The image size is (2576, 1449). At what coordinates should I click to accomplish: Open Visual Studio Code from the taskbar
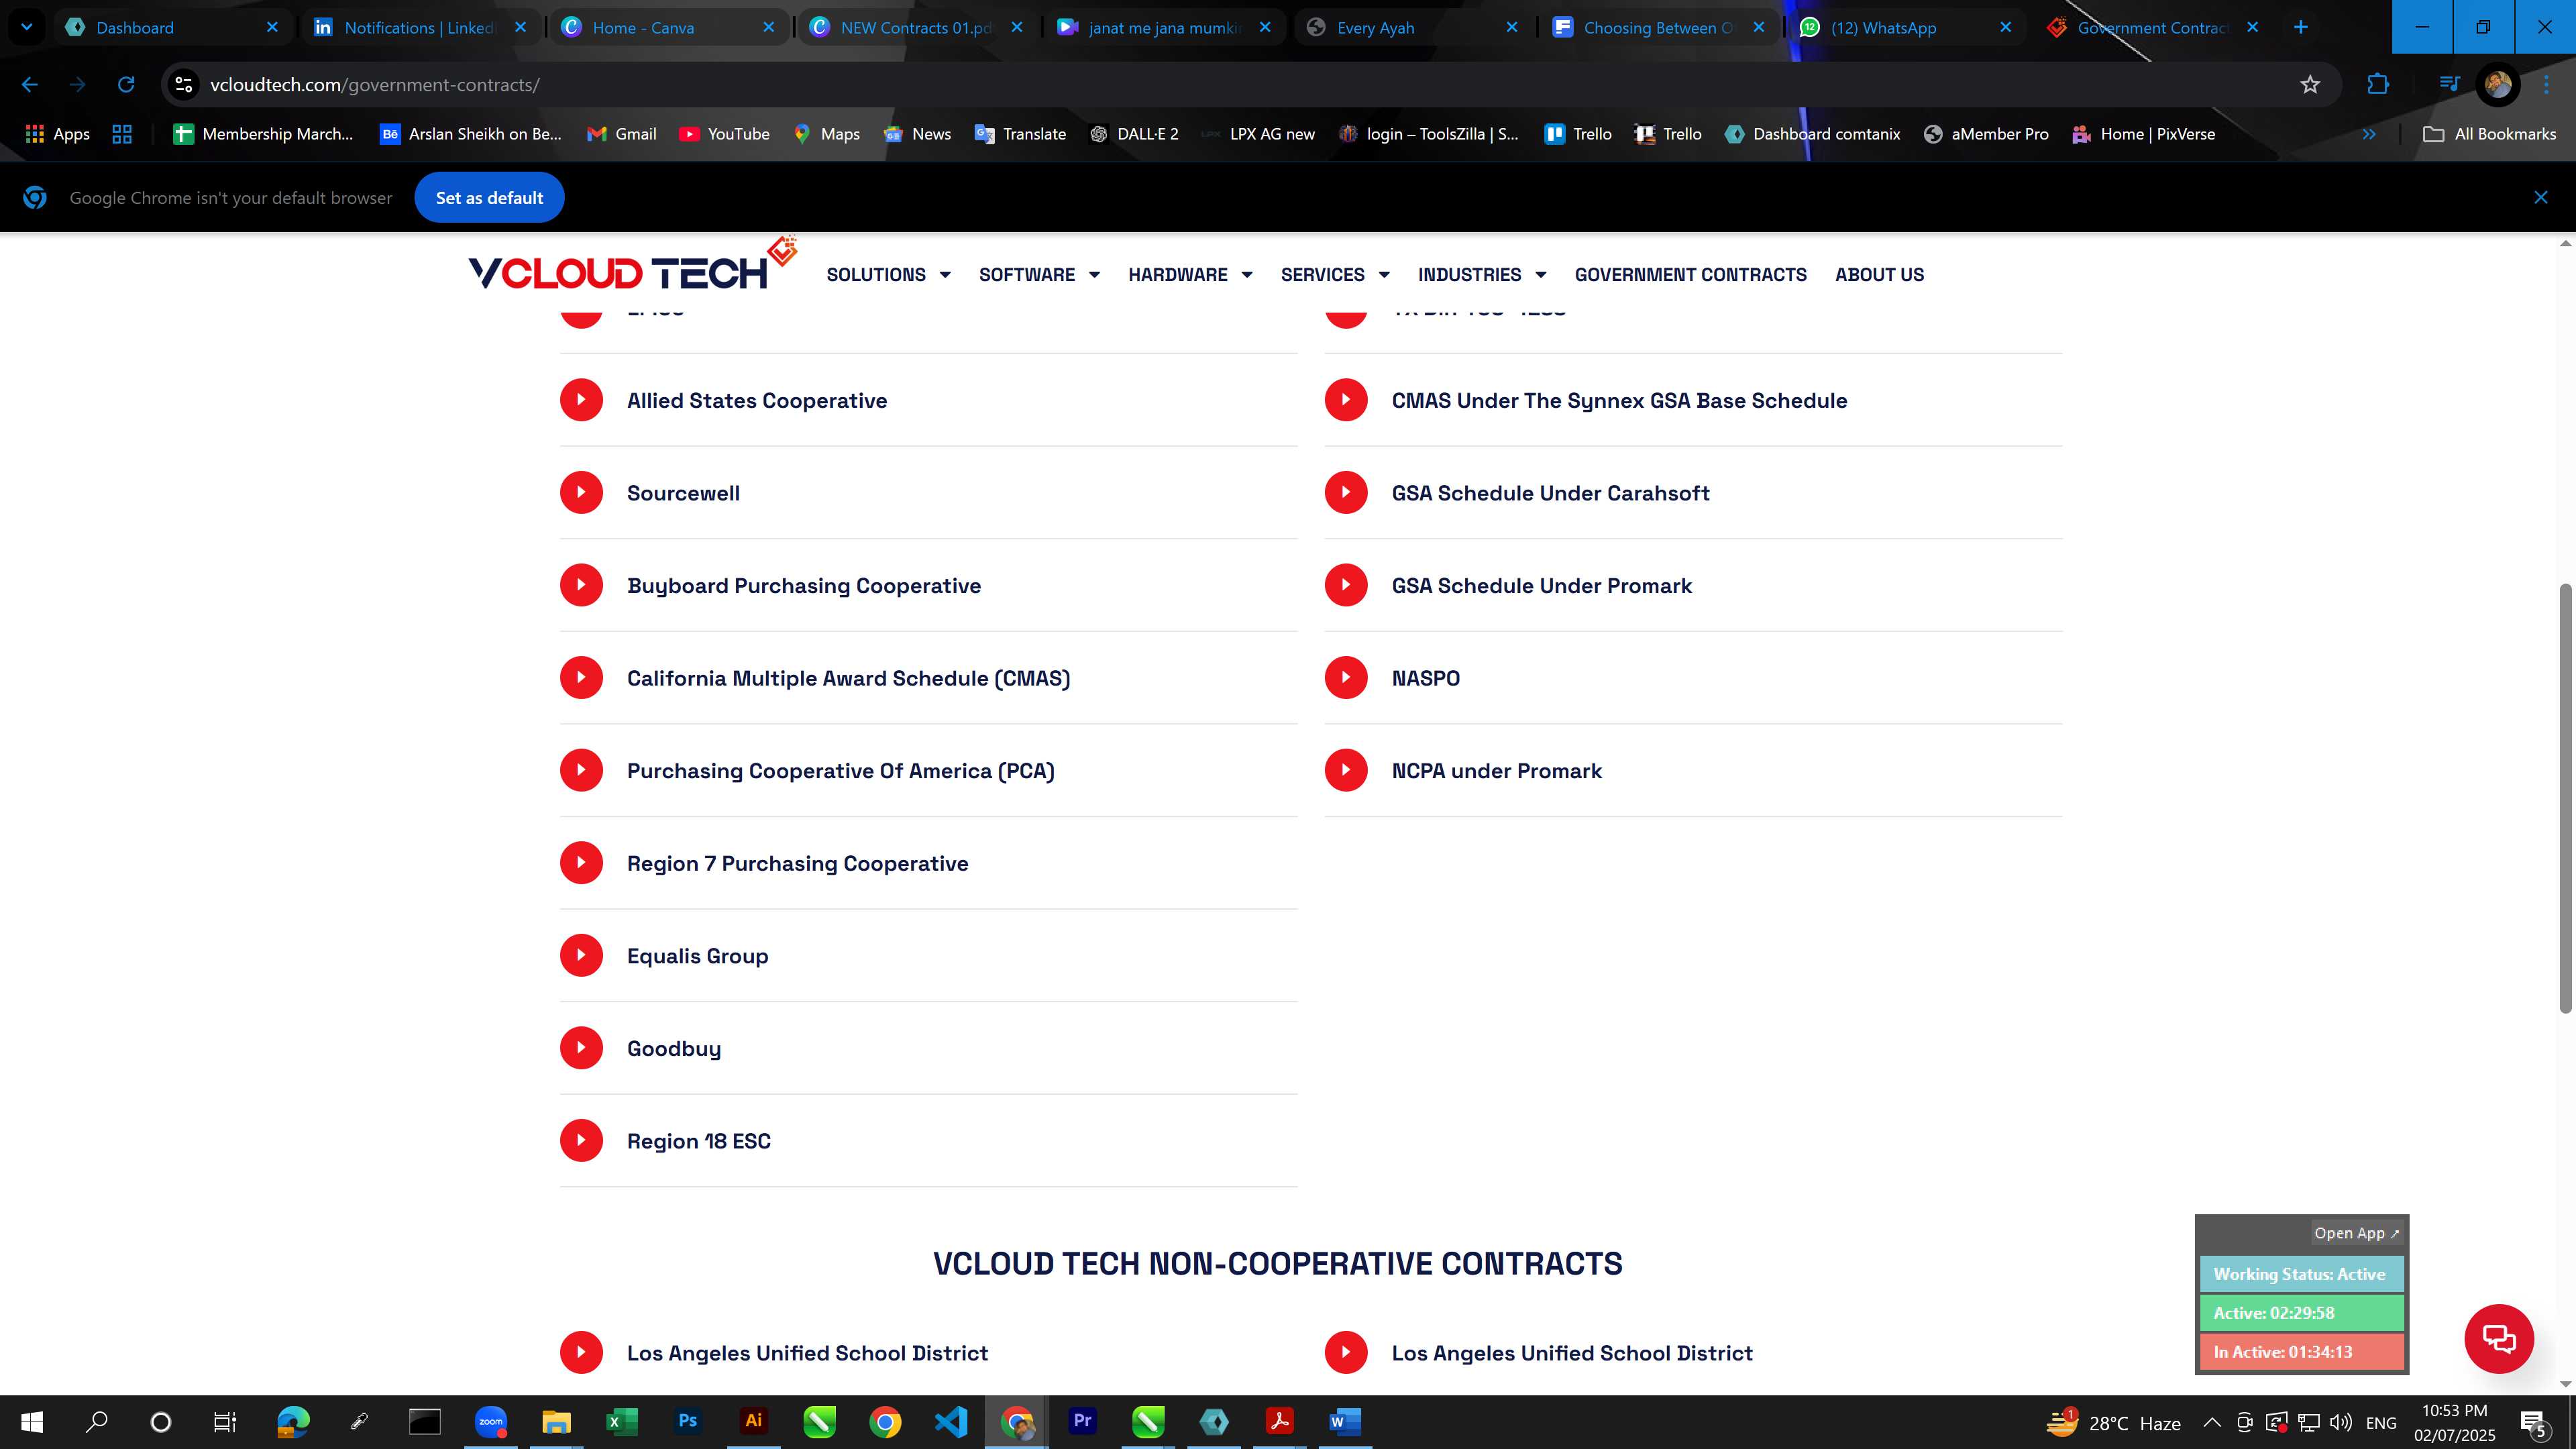[x=950, y=1421]
